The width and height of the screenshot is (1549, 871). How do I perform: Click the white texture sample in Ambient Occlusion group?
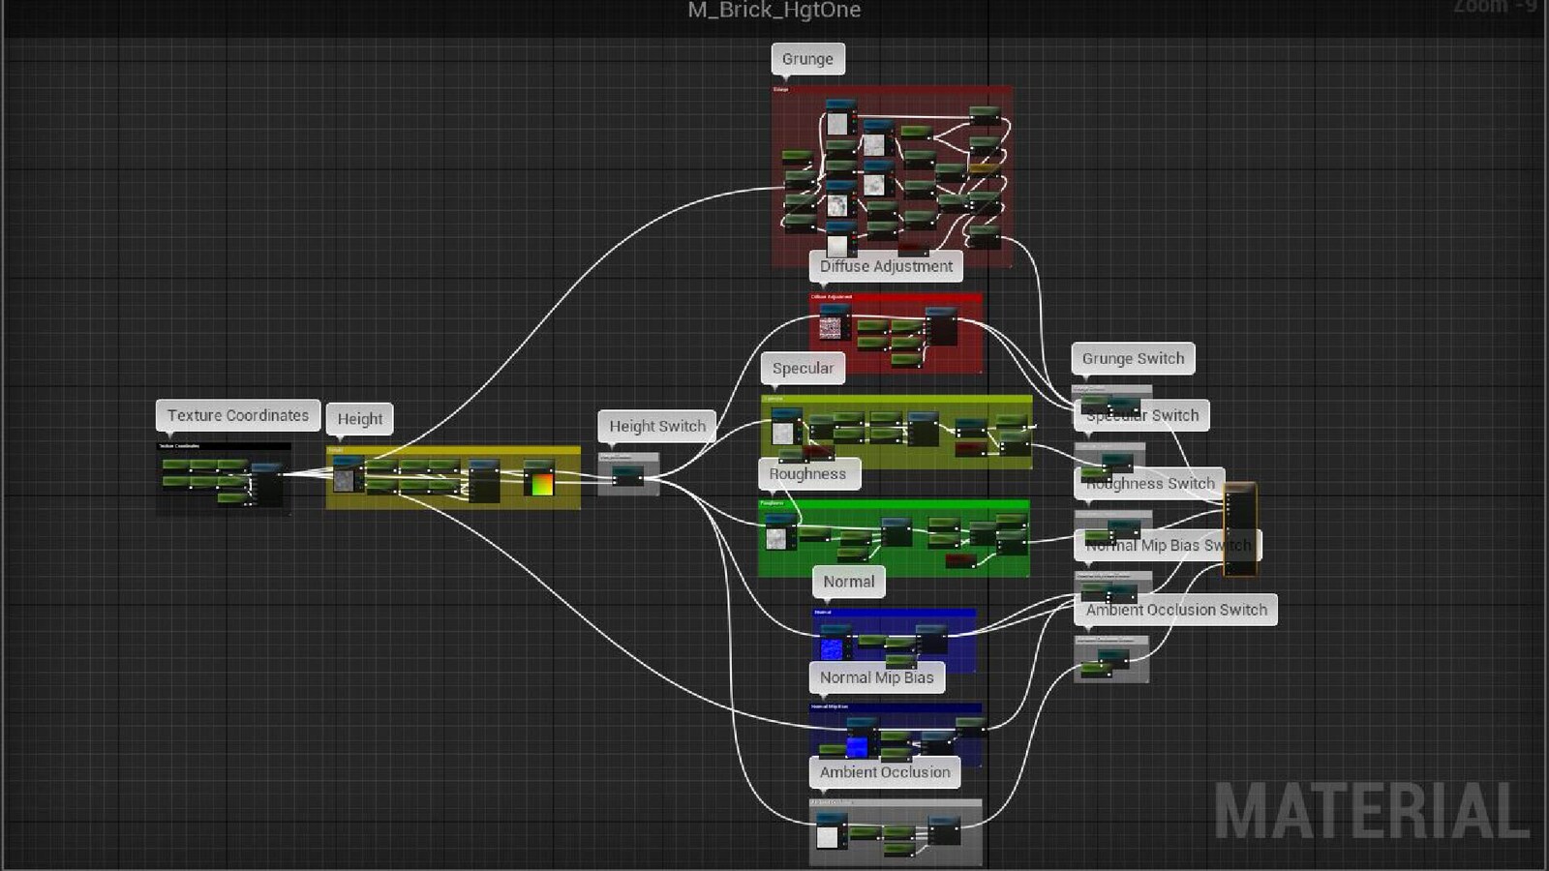pos(828,836)
